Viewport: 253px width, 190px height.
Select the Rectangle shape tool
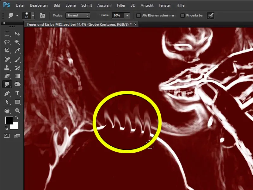17,102
